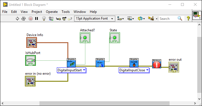Click the Device Info label
This screenshot has width=202, height=106.
pos(35,35)
